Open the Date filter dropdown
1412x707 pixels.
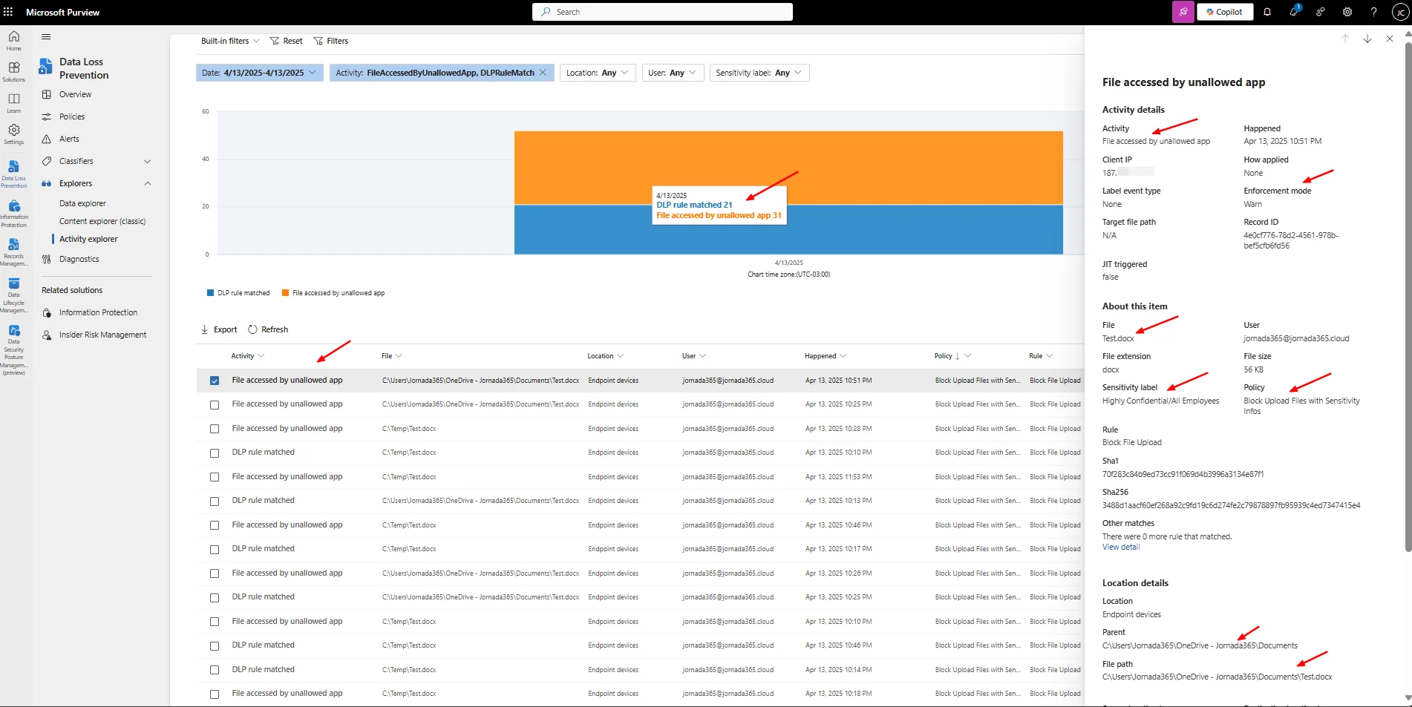(x=259, y=73)
